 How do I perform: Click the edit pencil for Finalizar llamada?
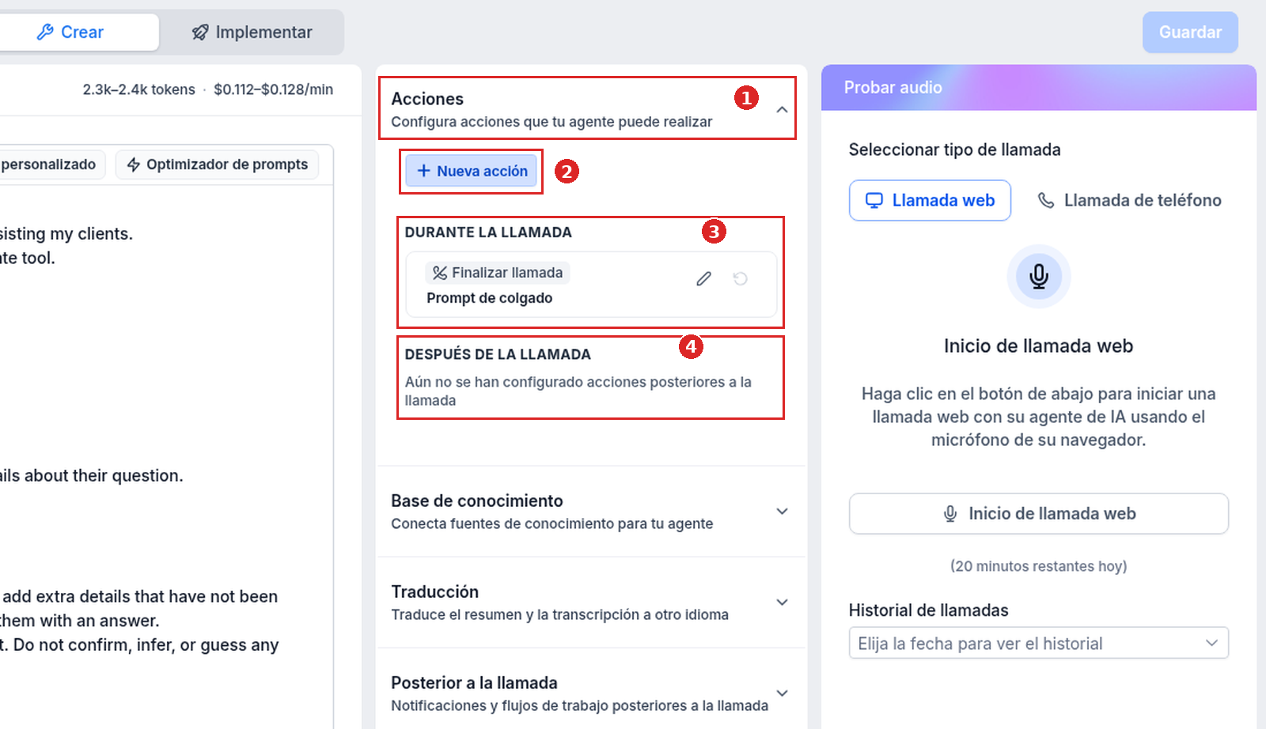(x=703, y=278)
